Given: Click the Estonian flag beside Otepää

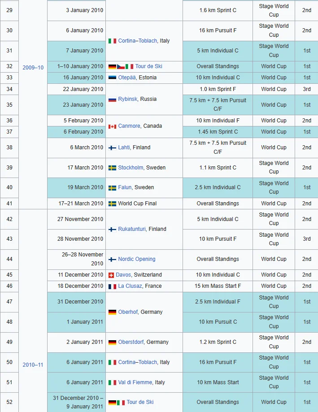Looking at the screenshot, I should (112, 78).
